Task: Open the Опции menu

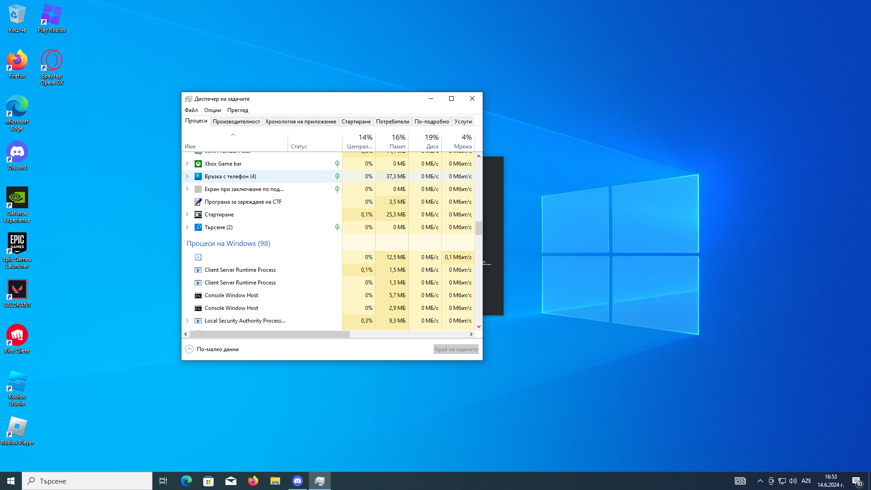Action: click(212, 110)
